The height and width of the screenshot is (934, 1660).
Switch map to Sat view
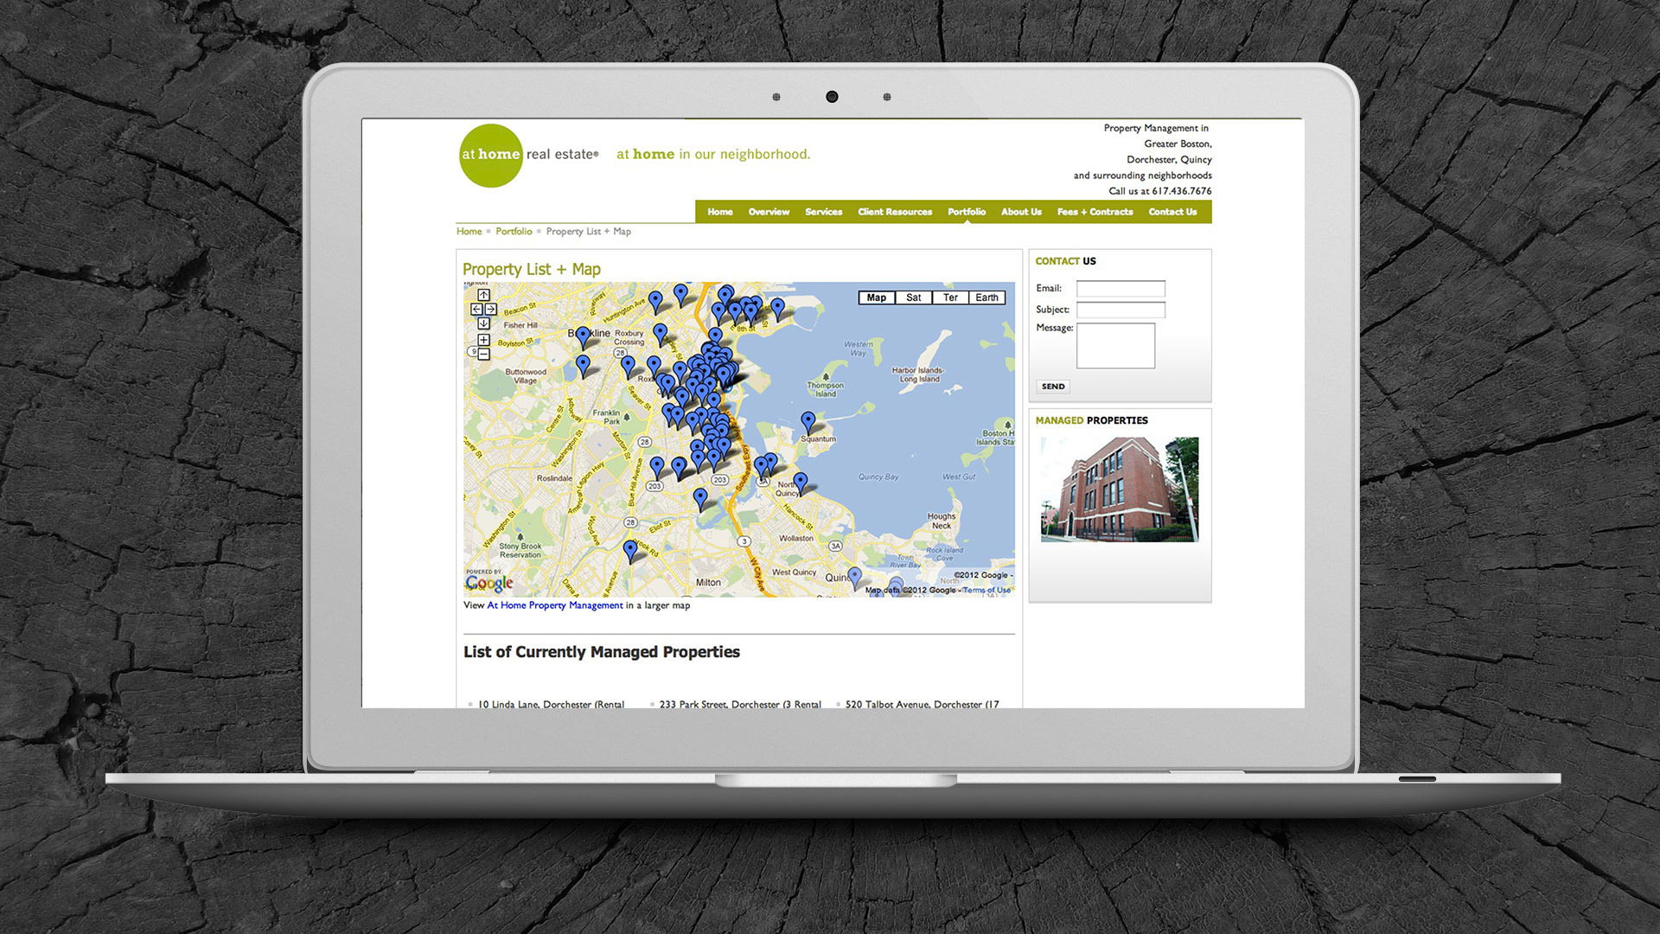[x=913, y=297]
